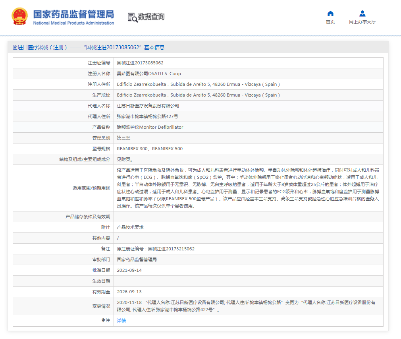Viewport: 401px width, 339px height.
Task: Open the 详情 link
Action: click(121, 321)
